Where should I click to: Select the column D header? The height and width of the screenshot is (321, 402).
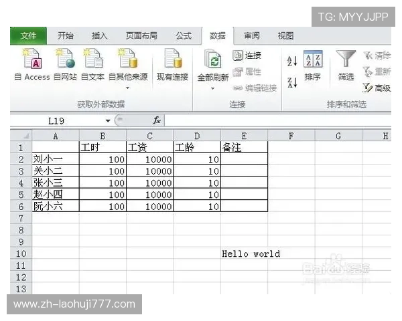point(197,136)
